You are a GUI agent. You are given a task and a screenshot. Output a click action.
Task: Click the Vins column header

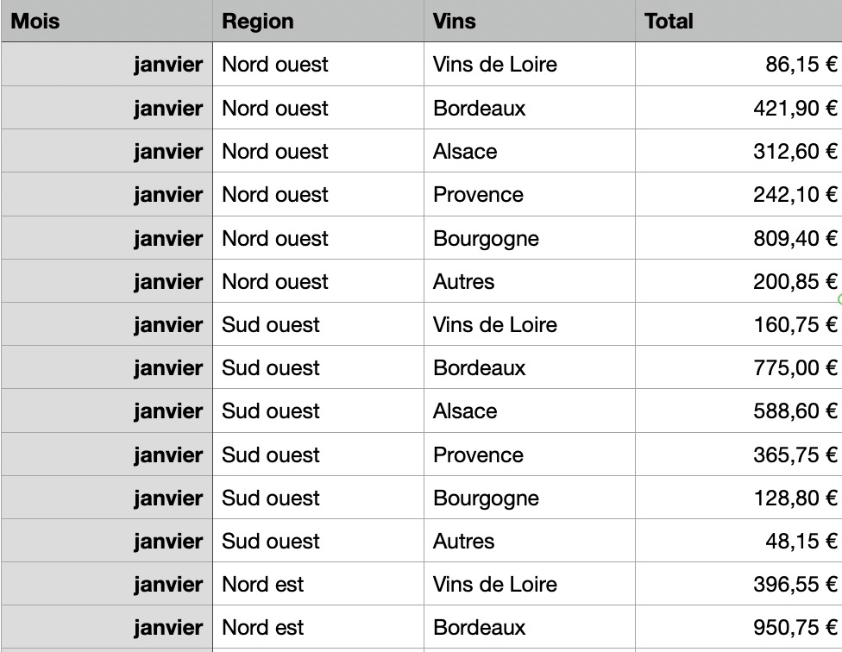[x=455, y=22]
